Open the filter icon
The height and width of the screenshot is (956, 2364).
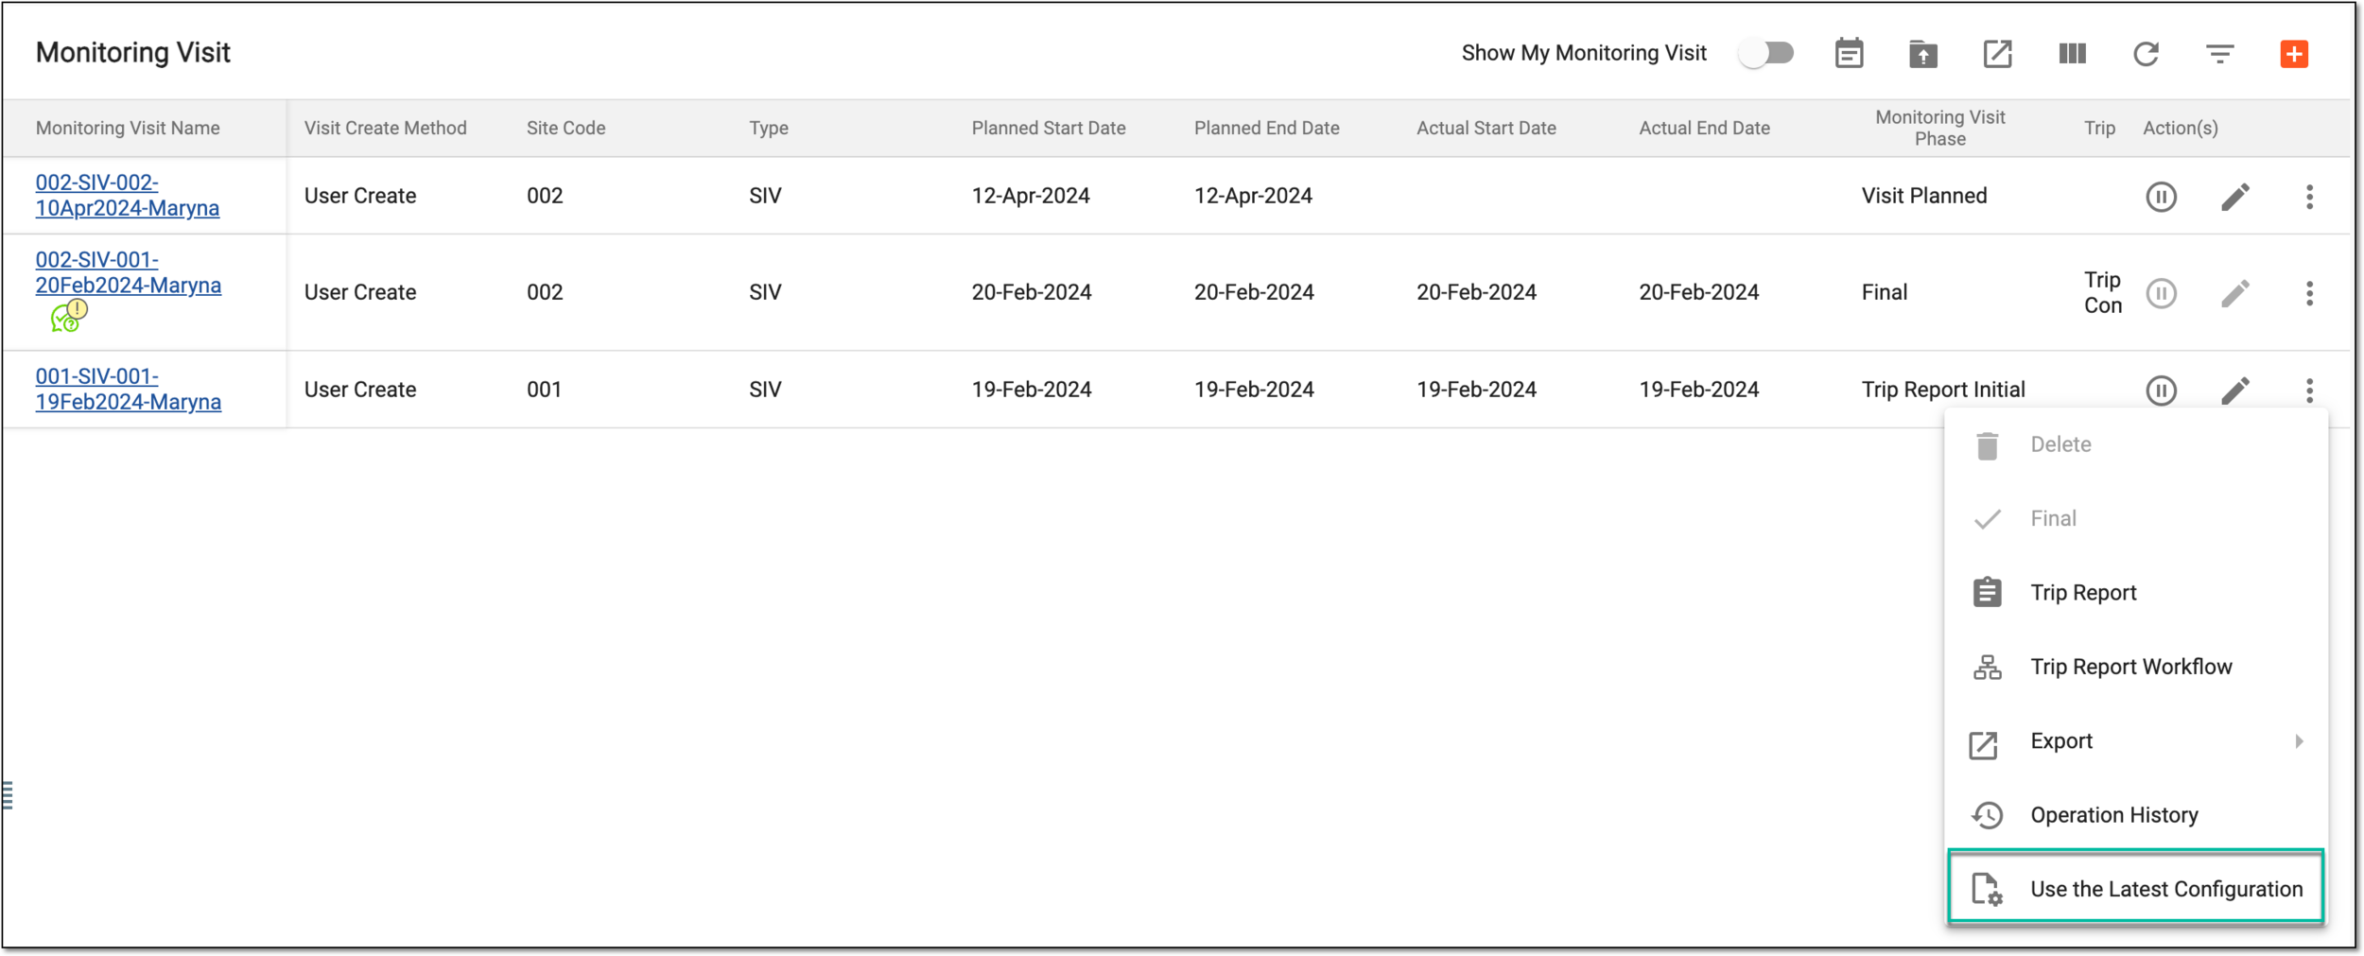pos(2219,54)
